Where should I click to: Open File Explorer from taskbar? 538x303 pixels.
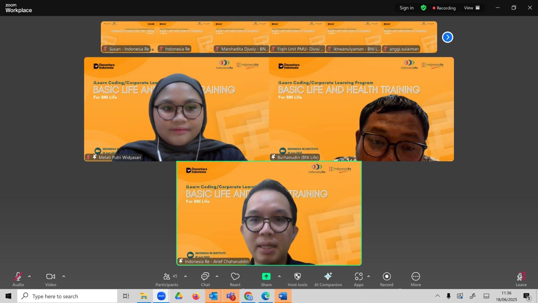tap(144, 296)
